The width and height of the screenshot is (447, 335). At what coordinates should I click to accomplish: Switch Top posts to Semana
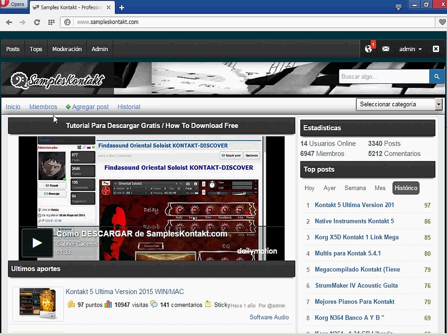tap(355, 188)
